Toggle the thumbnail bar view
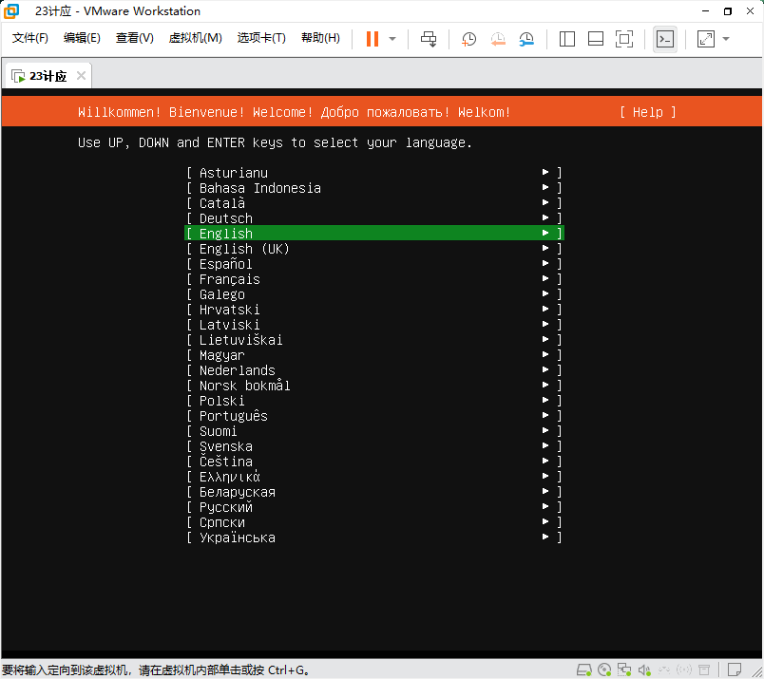The width and height of the screenshot is (764, 679). [596, 39]
